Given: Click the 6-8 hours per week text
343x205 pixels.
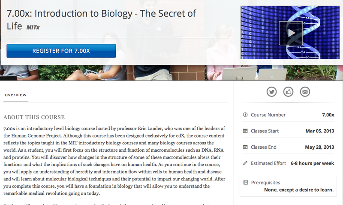Looking at the screenshot, I should click(x=313, y=163).
